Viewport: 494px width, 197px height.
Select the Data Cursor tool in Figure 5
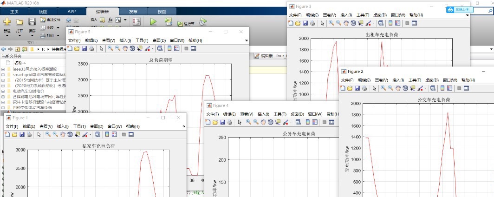(140, 48)
